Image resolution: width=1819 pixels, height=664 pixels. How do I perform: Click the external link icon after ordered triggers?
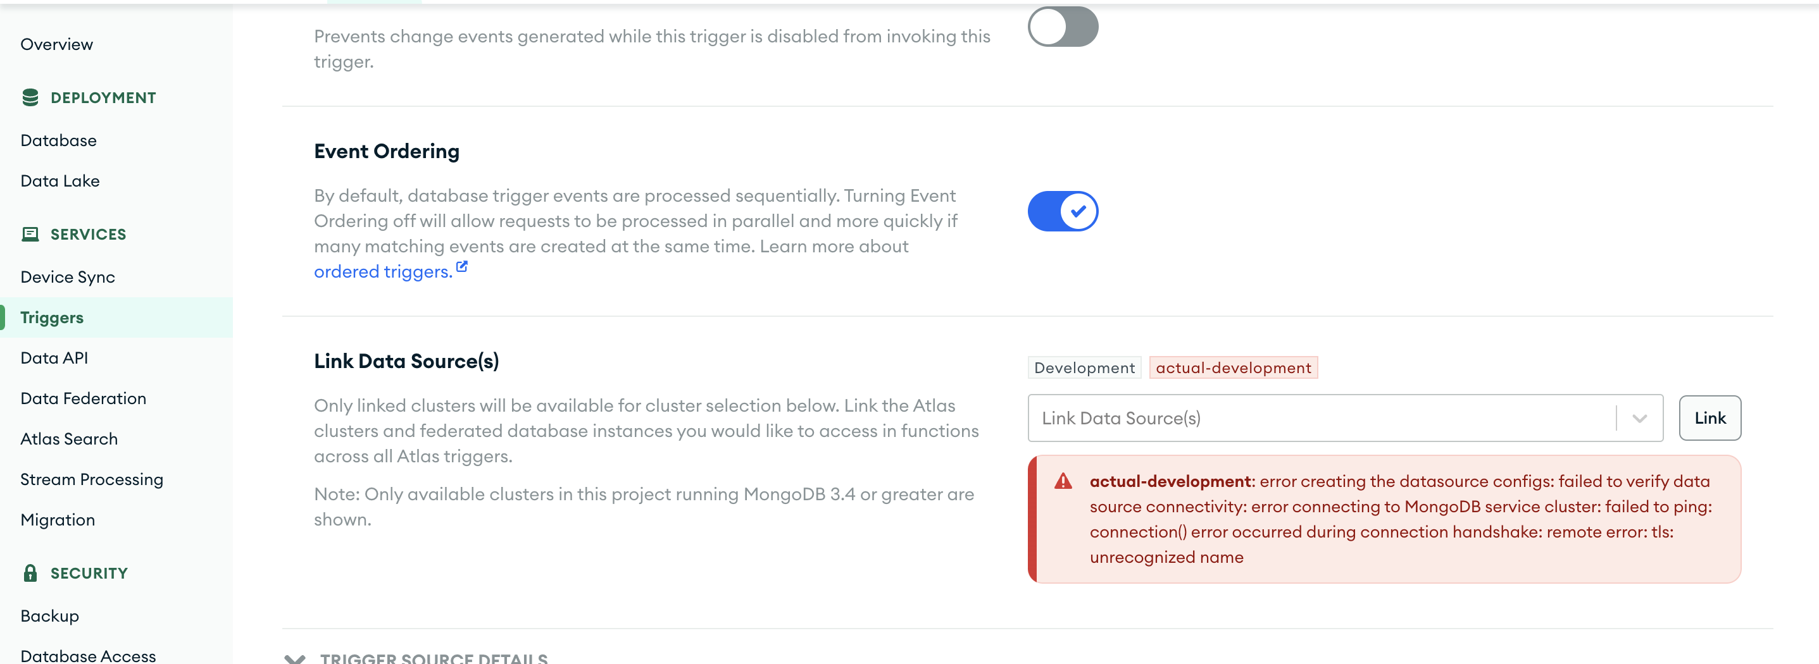tap(462, 267)
